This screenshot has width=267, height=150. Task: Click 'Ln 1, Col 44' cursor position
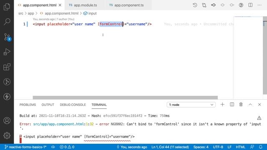coord(170,147)
